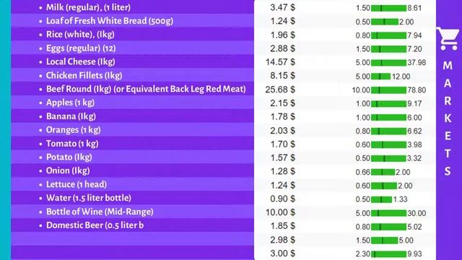The width and height of the screenshot is (462, 260).
Task: Click the 10.00 minimum beef value
Action: coord(361,90)
